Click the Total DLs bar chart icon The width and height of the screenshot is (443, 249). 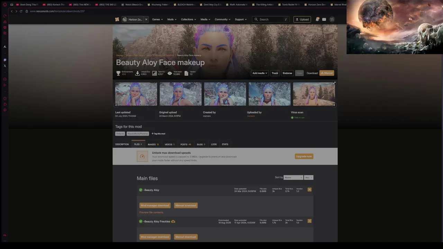coord(154,73)
